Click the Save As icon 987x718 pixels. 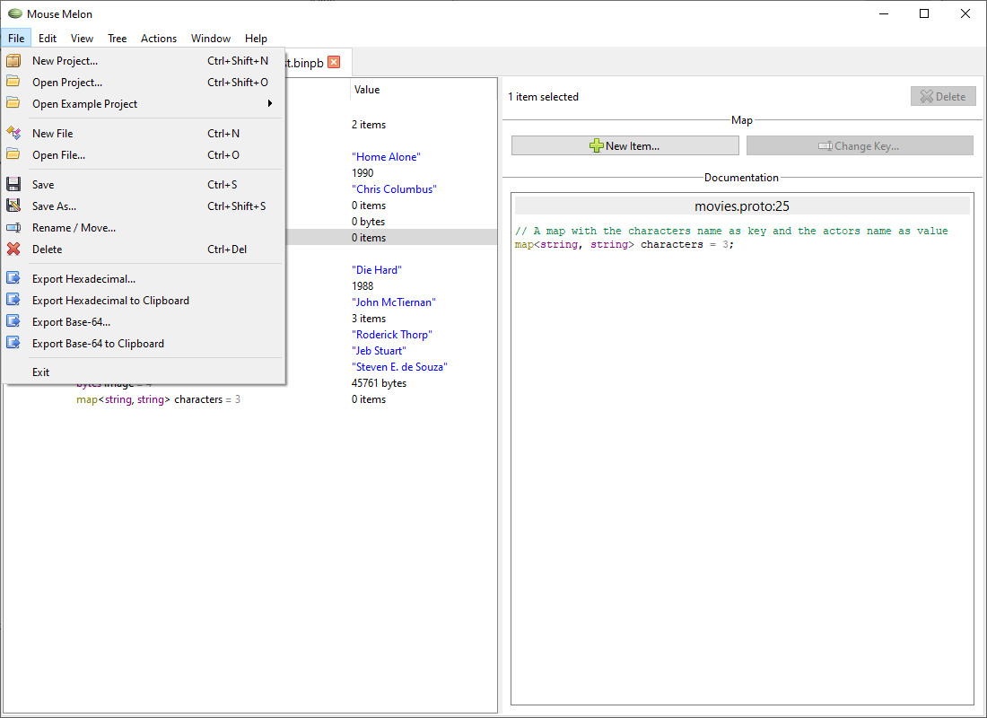tap(13, 206)
